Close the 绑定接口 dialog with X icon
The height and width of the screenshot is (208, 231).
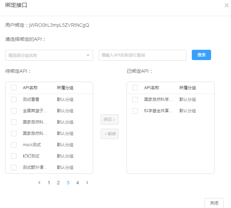click(226, 5)
